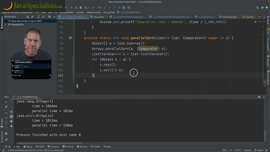Open the Build tool window button

tap(107, 147)
